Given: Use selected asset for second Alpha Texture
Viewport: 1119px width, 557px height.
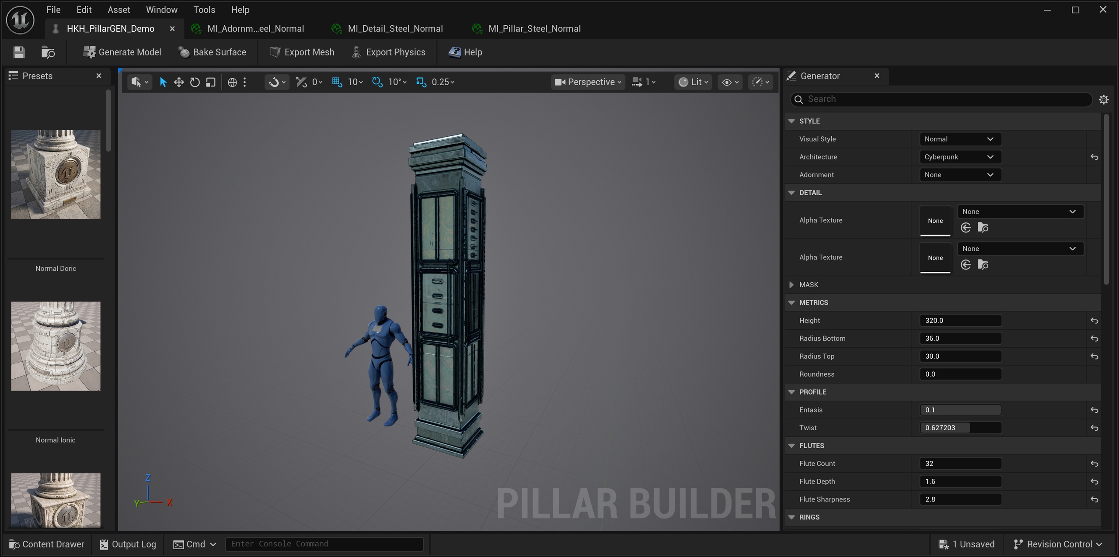Looking at the screenshot, I should (966, 265).
